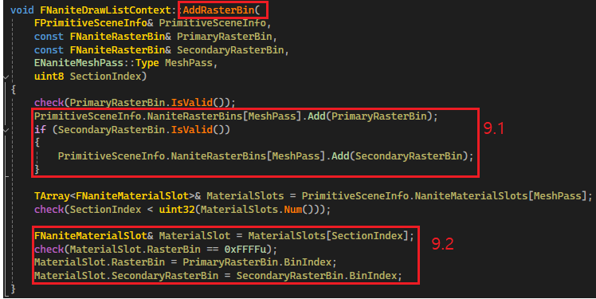Select the uint8 type keyword
Image resolution: width=596 pixels, height=299 pixels.
(49, 77)
